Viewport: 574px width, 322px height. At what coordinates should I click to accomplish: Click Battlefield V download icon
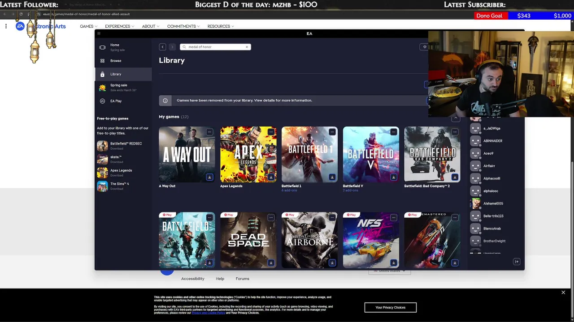(394, 177)
